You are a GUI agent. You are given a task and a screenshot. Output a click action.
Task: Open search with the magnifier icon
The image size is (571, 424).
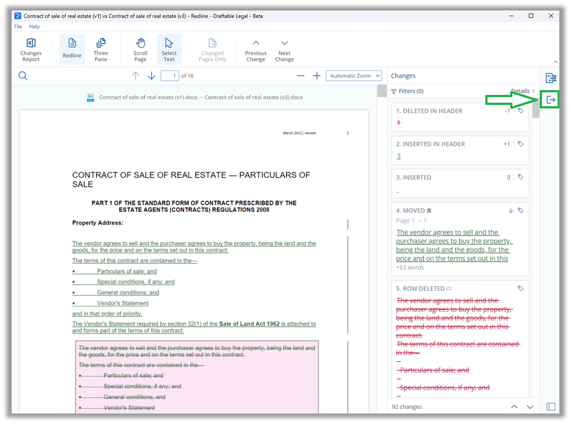(23, 76)
